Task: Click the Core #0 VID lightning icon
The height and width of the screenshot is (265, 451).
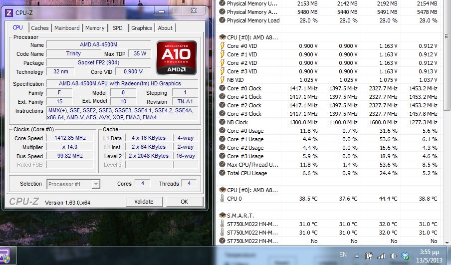Action: point(223,46)
